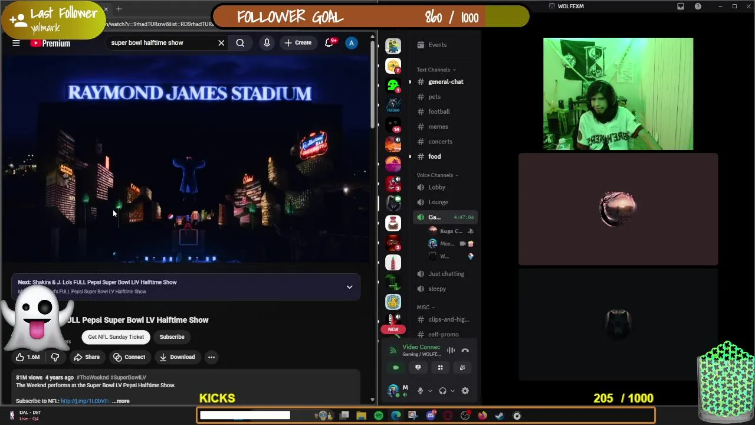Open Discord input device options chevron

click(429, 391)
